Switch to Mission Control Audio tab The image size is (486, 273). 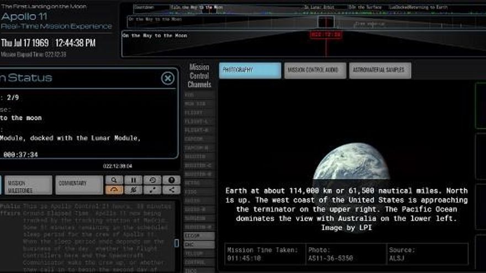tap(315, 70)
